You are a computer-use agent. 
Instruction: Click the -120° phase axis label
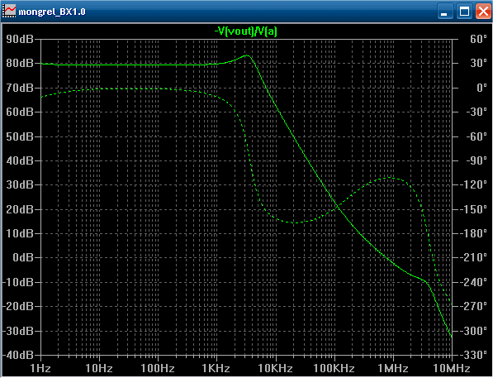474,184
